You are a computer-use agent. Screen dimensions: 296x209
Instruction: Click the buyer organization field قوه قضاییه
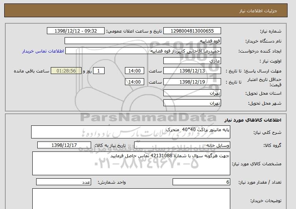point(143,41)
